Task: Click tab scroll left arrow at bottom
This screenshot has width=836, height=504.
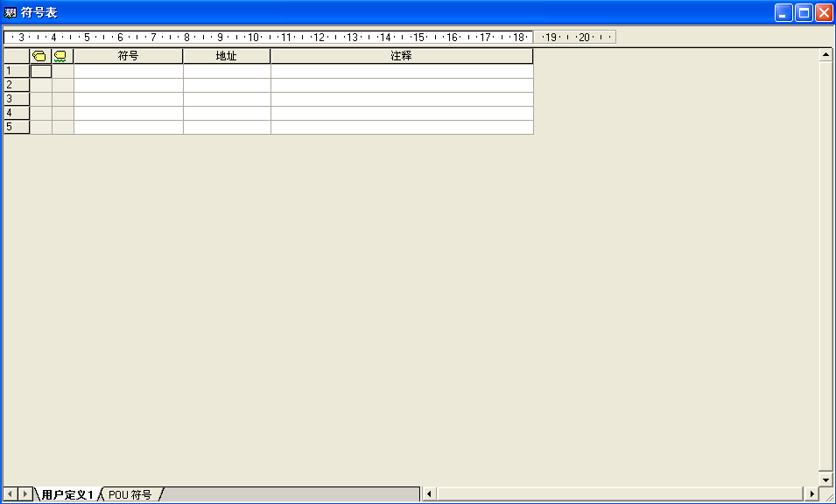Action: [x=11, y=494]
